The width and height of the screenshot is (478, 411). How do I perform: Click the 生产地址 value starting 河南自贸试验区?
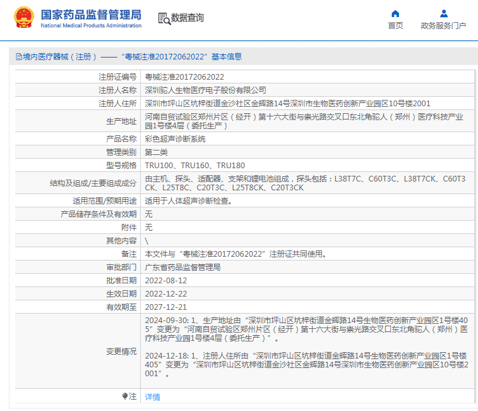point(304,121)
